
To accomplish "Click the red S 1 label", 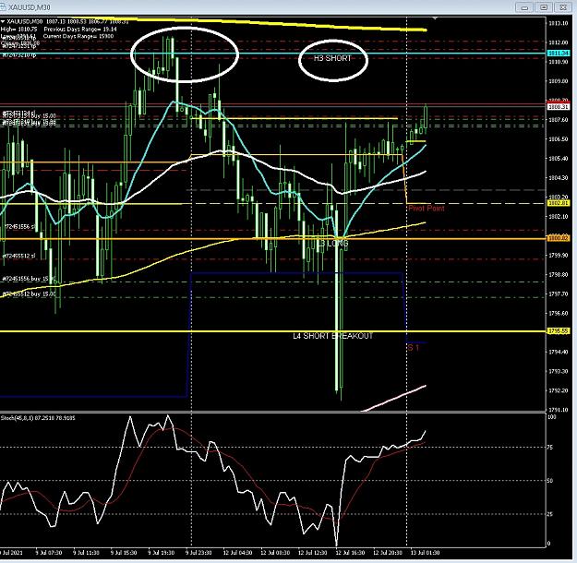I will click(x=414, y=347).
